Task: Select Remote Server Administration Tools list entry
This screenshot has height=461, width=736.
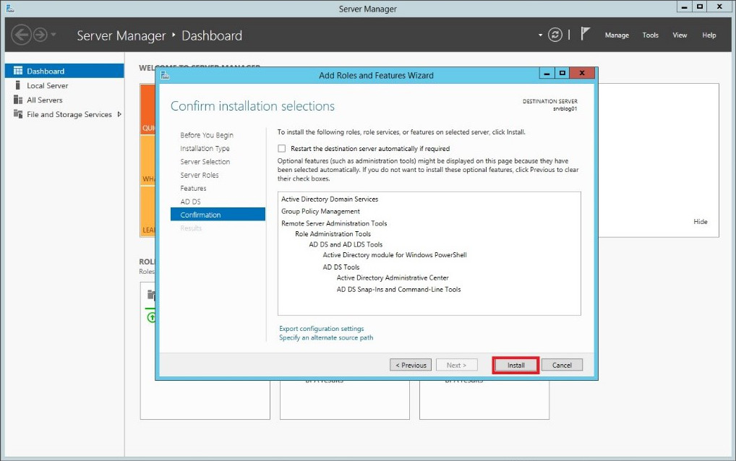Action: click(334, 223)
